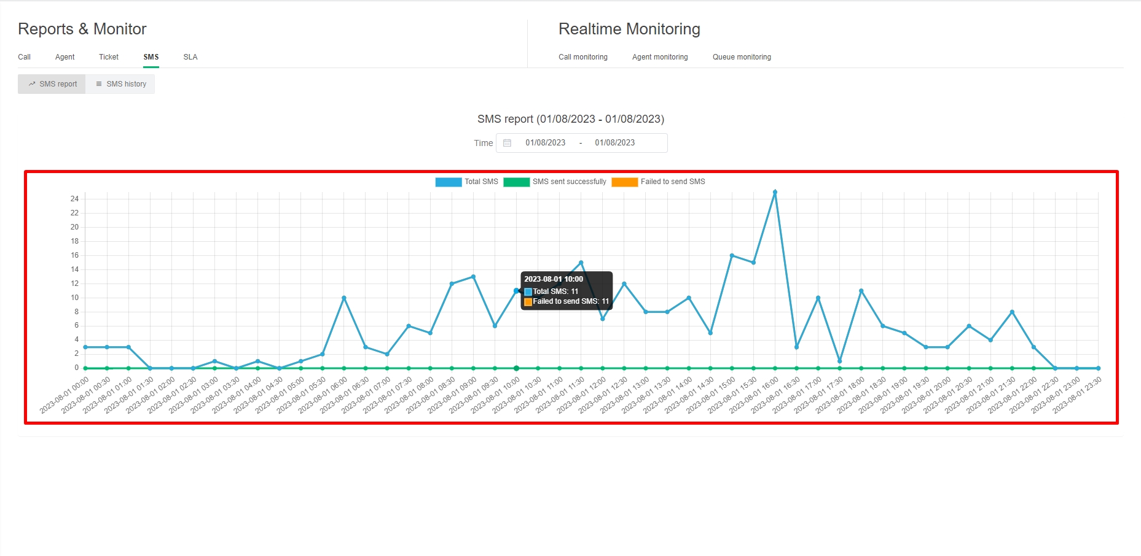Click the blue Total SMS color box
This screenshot has width=1141, height=556.
(448, 182)
